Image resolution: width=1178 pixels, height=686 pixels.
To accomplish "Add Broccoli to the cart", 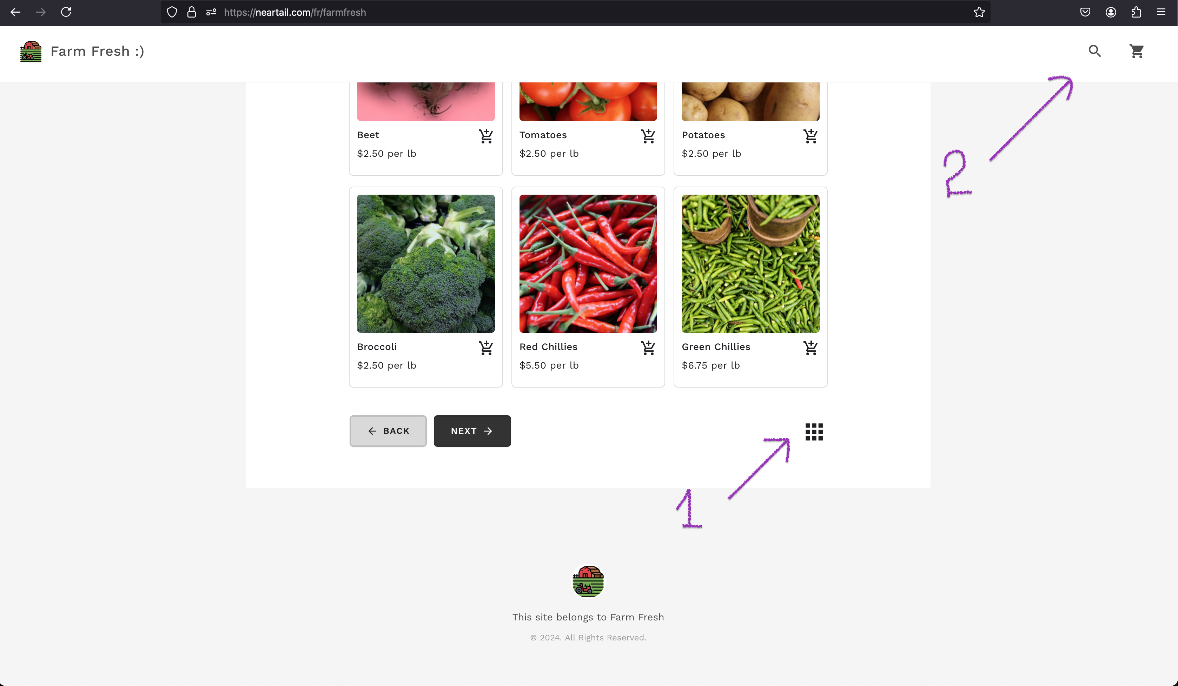I will tap(486, 348).
